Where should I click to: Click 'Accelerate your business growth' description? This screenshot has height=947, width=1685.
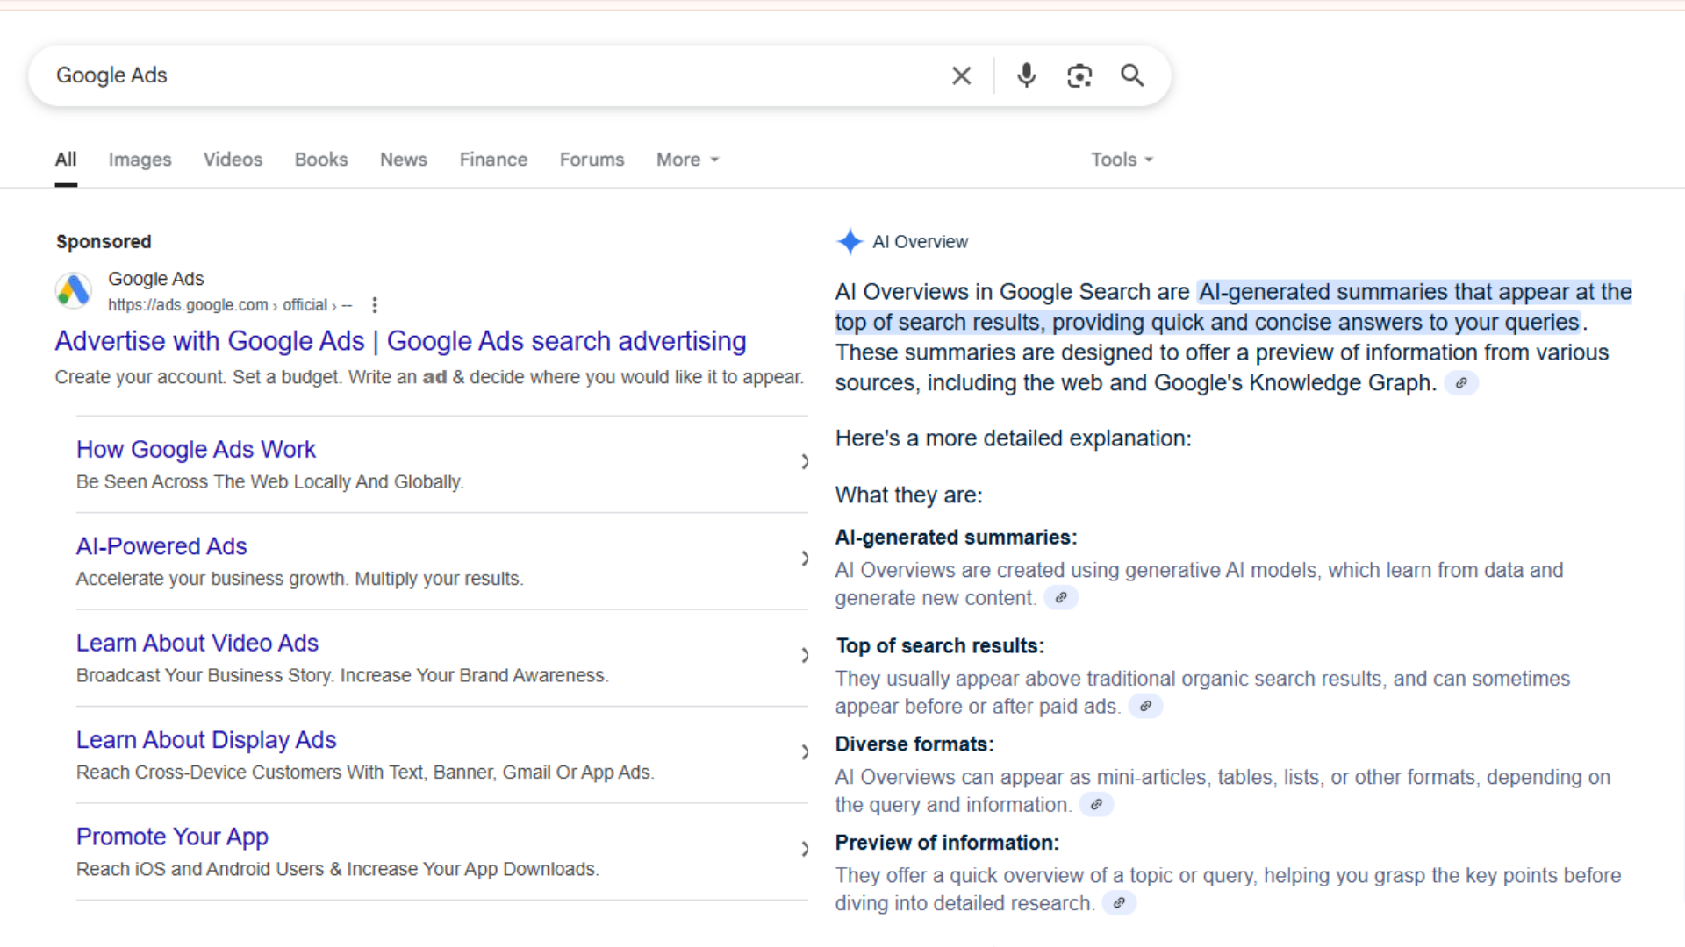(300, 579)
